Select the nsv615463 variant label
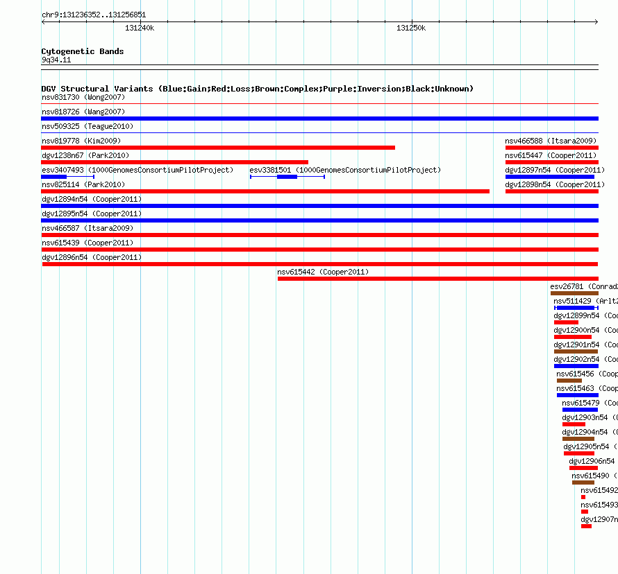Viewport: 618px width, 574px height. click(x=587, y=388)
